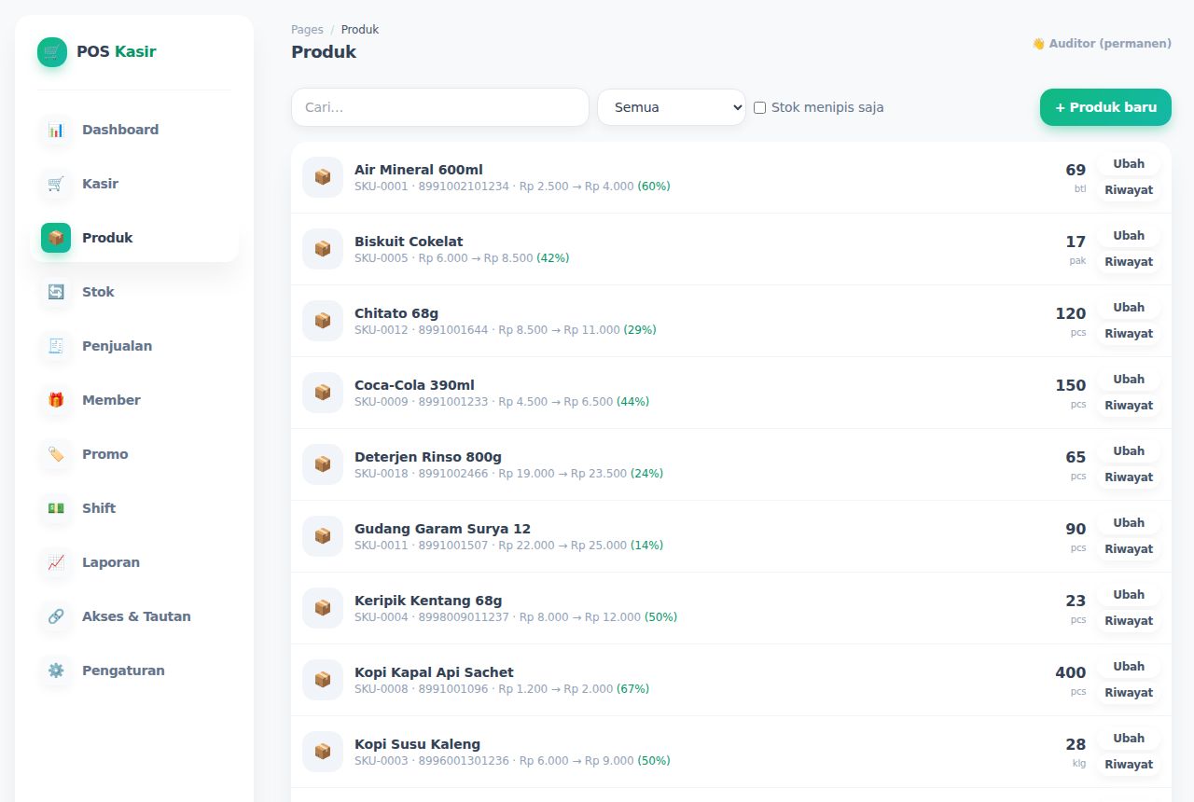The image size is (1194, 802).
Task: Click the Kasir shopping cart icon
Action: pos(56,184)
